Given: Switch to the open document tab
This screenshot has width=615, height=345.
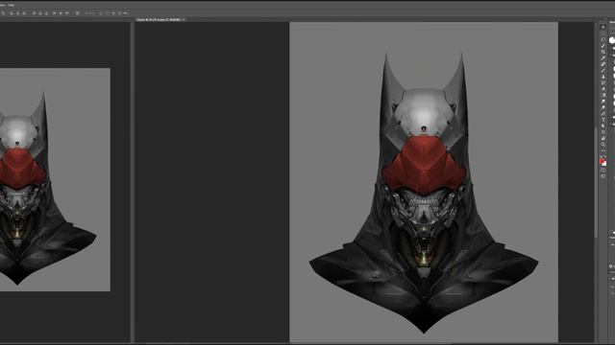Looking at the screenshot, I should pos(159,19).
